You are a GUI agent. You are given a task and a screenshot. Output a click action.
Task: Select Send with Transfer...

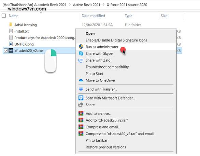(x=101, y=89)
